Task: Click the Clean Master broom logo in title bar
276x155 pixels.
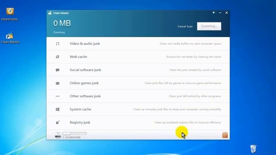Action: pos(50,13)
